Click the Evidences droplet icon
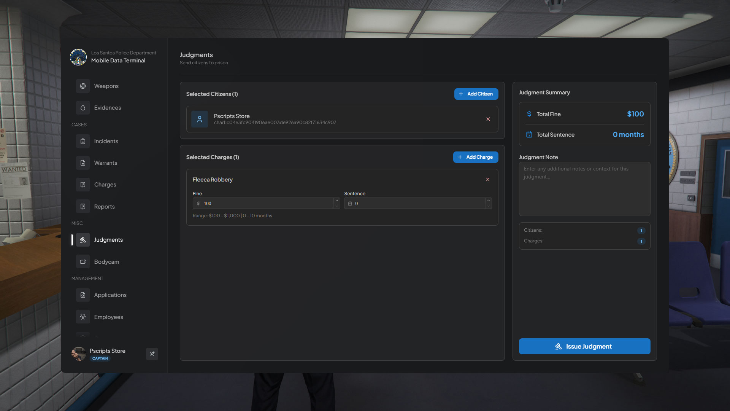The image size is (730, 411). [x=83, y=108]
